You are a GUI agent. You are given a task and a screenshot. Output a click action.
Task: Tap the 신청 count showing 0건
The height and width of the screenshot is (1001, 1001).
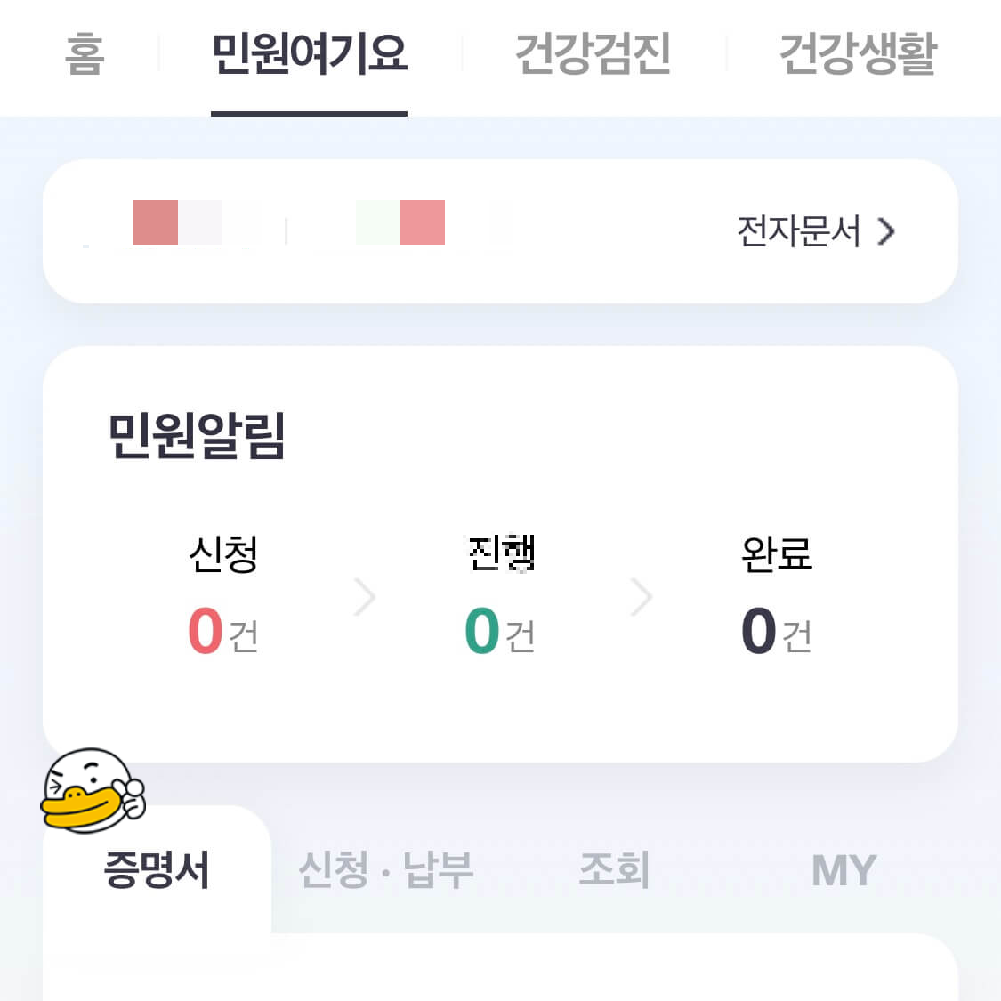(x=223, y=632)
